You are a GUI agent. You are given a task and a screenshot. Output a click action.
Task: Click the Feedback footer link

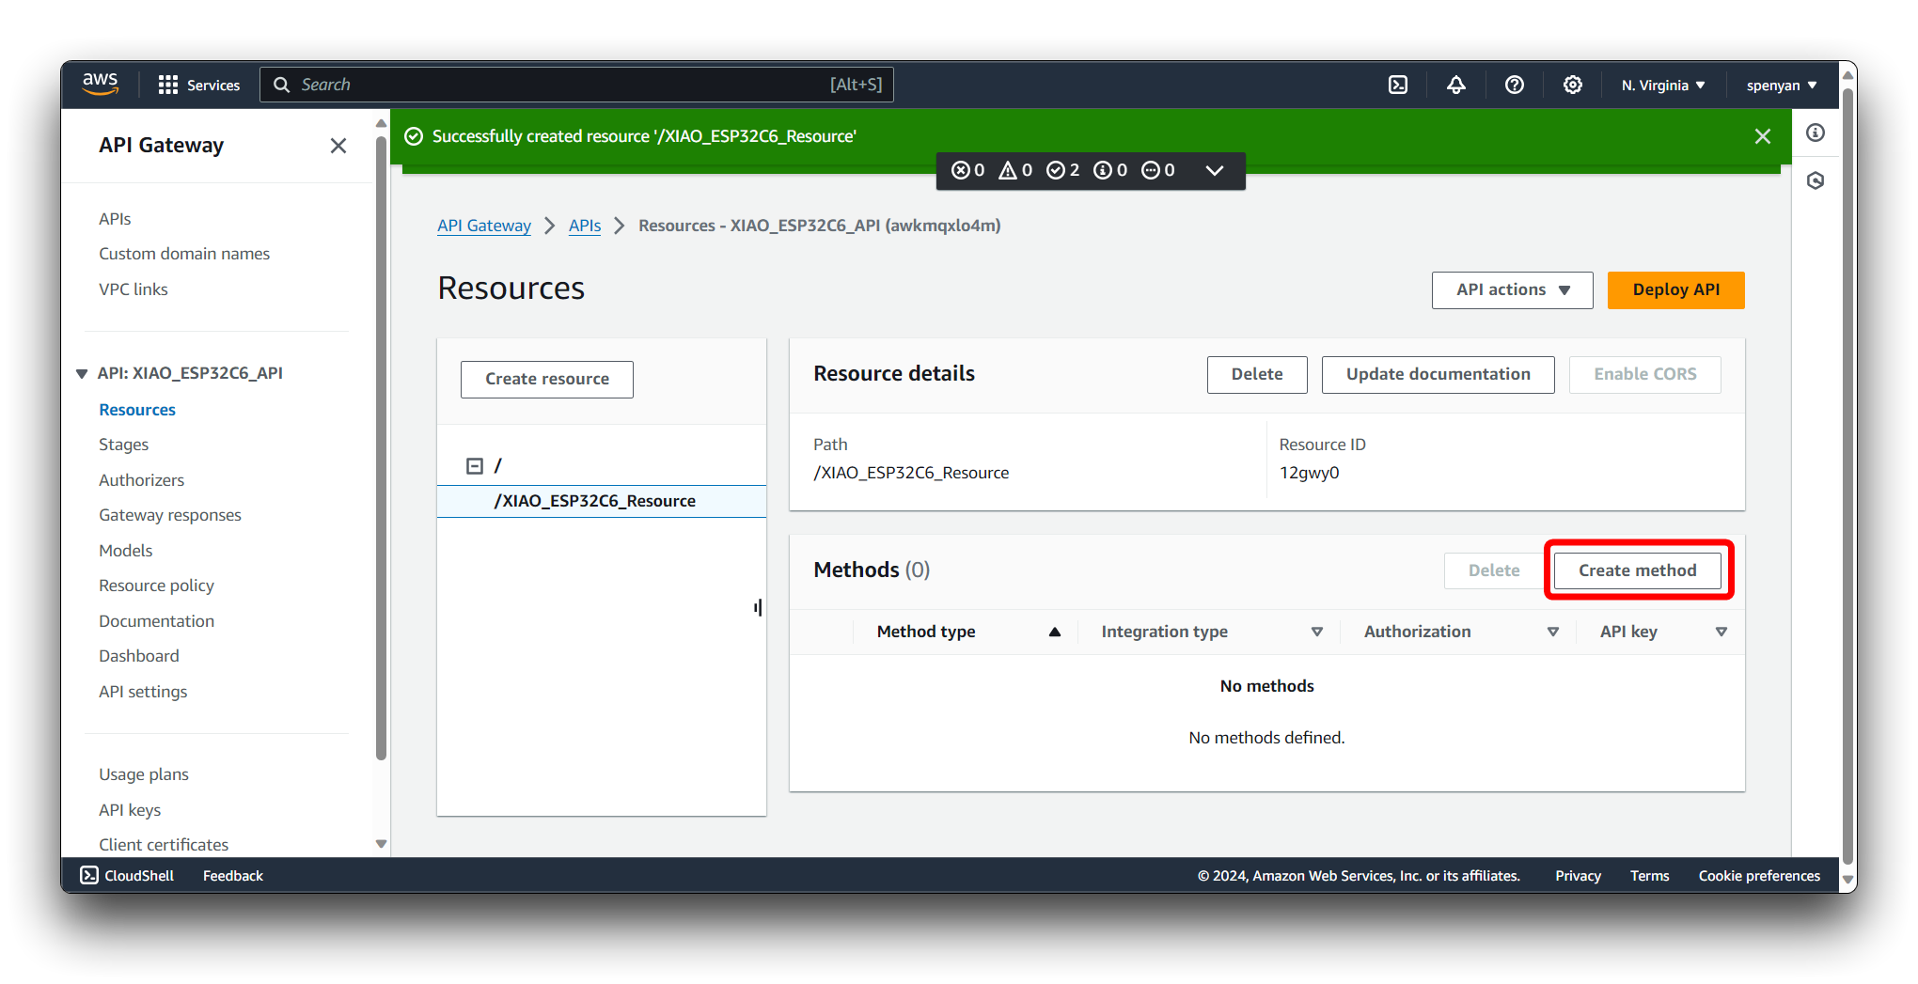[x=233, y=876]
